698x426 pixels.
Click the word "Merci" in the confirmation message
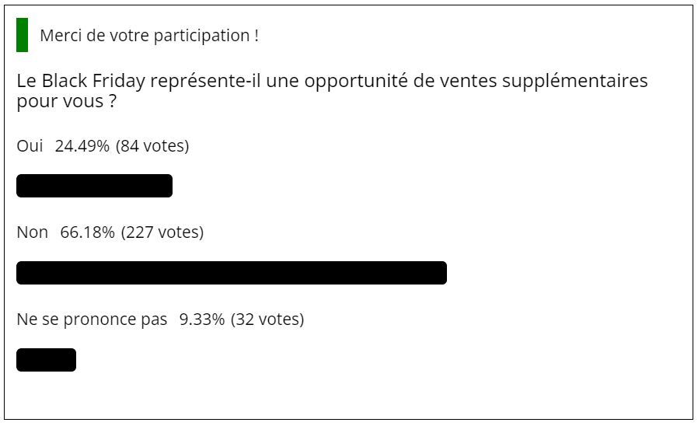(x=61, y=36)
